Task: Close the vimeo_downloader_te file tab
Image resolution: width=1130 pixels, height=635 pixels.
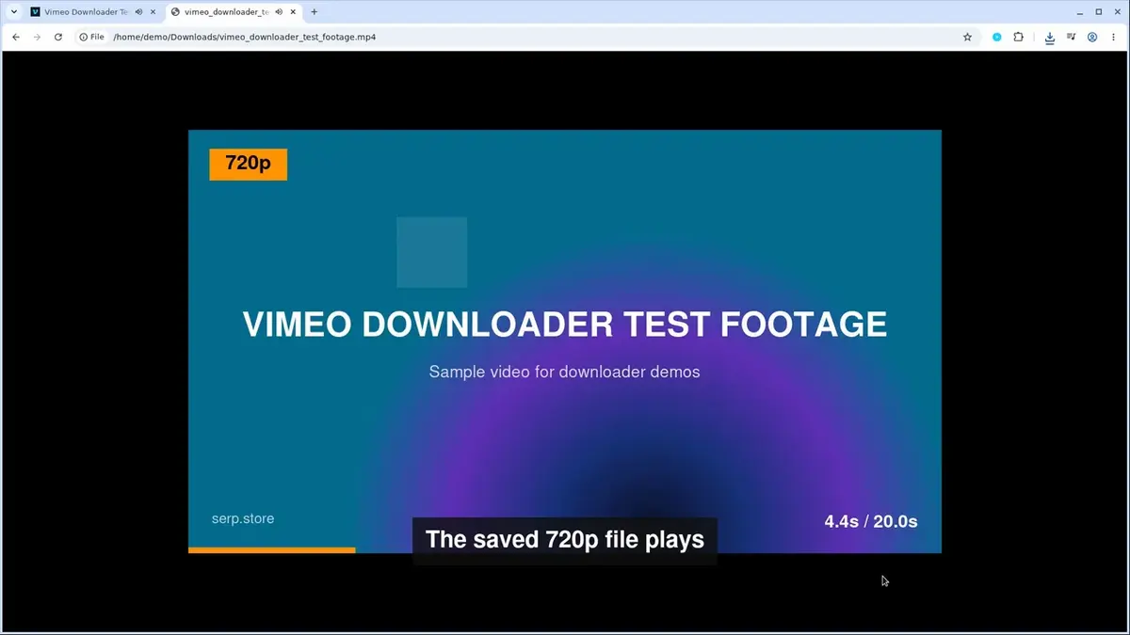Action: (x=293, y=12)
